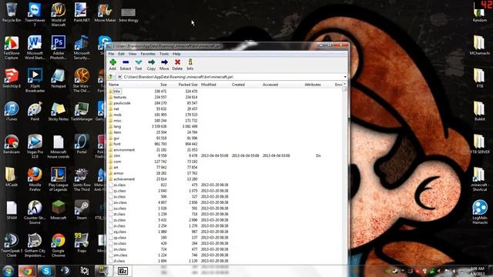Select the zw.class file row
The width and height of the screenshot is (493, 277).
pyautogui.click(x=225, y=202)
